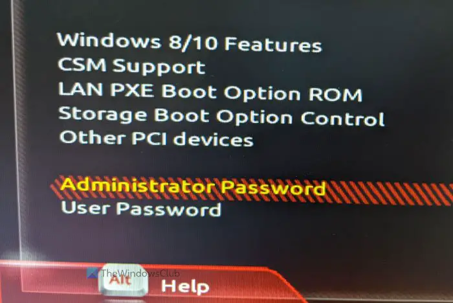Viewport: 453px width, 303px height.
Task: Toggle CSM Support compatibility mode
Action: point(131,65)
